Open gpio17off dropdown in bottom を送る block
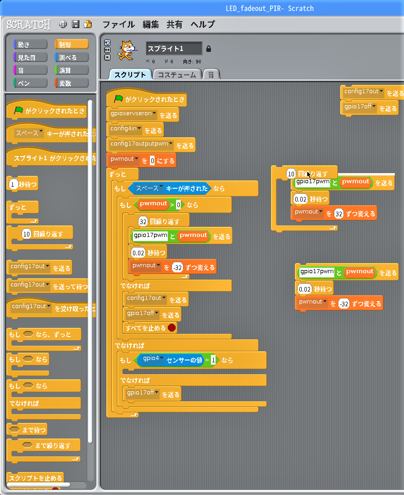Viewport: 404px width, 495px height. point(156,393)
